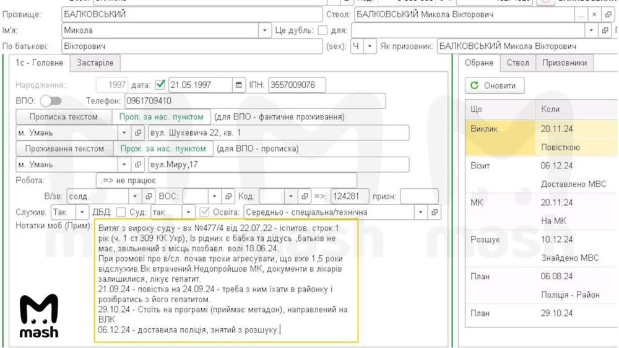
Task: Click open icon next to Освіта field
Action: (x=435, y=212)
